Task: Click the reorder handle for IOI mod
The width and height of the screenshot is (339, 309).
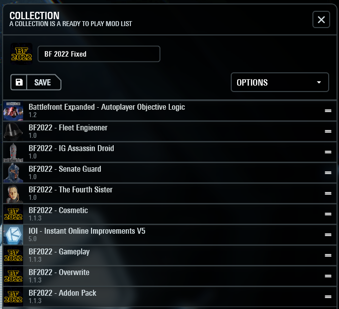Action: (328, 235)
